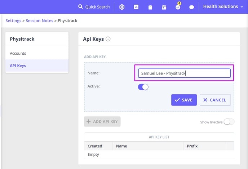Open the chat bubble messages icon
Screen dimensions: 248x169
click(191, 7)
